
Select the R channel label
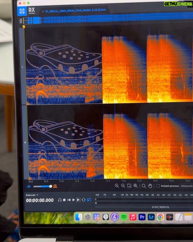pyautogui.click(x=25, y=143)
